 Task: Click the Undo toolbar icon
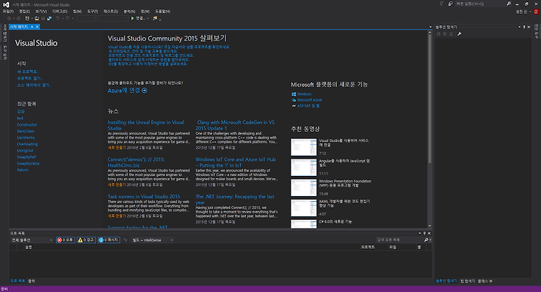coord(58,18)
